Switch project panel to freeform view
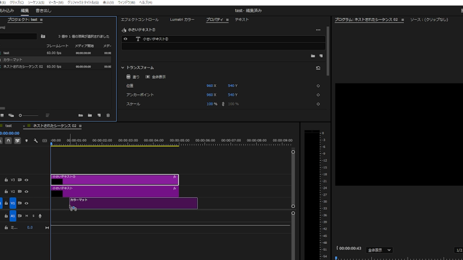 tap(11, 115)
